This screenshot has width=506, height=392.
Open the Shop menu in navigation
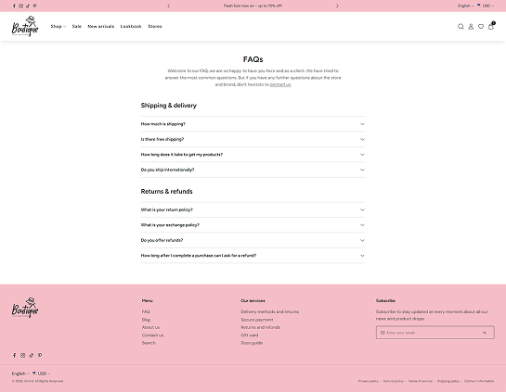pos(58,27)
